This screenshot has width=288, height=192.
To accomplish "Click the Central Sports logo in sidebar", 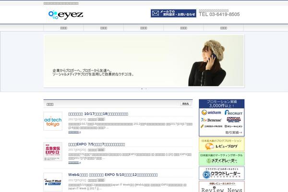I will [234, 120].
